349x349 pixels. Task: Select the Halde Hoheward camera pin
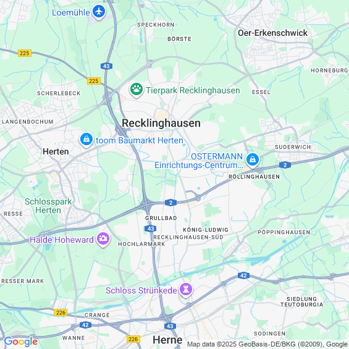(103, 239)
